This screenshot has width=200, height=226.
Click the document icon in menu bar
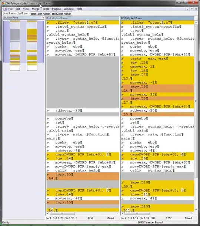(x=5, y=9)
